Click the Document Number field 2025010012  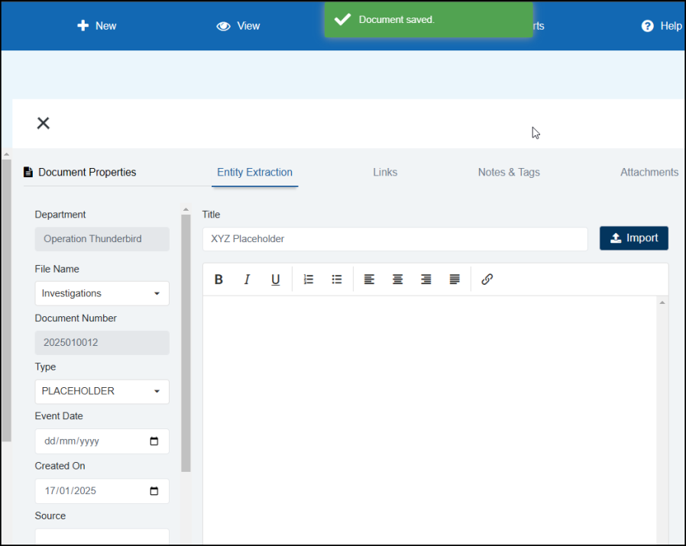(102, 343)
